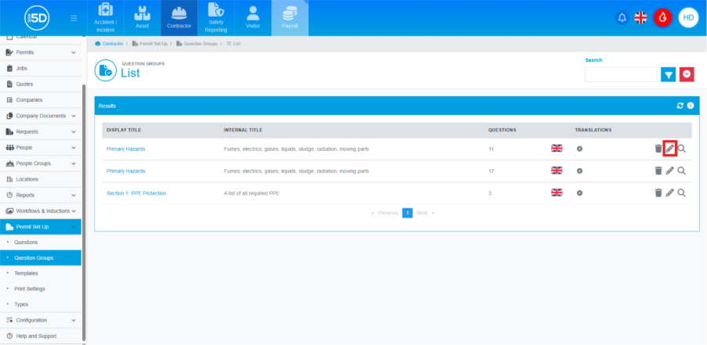Open the language selector UK flag
Viewport: 707px width, 345px height.
(640, 18)
